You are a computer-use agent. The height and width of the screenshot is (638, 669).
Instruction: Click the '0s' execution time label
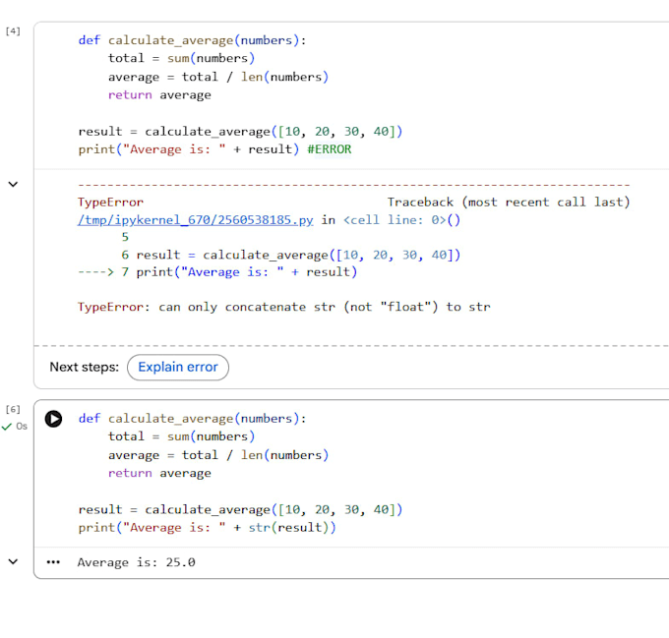(x=22, y=427)
